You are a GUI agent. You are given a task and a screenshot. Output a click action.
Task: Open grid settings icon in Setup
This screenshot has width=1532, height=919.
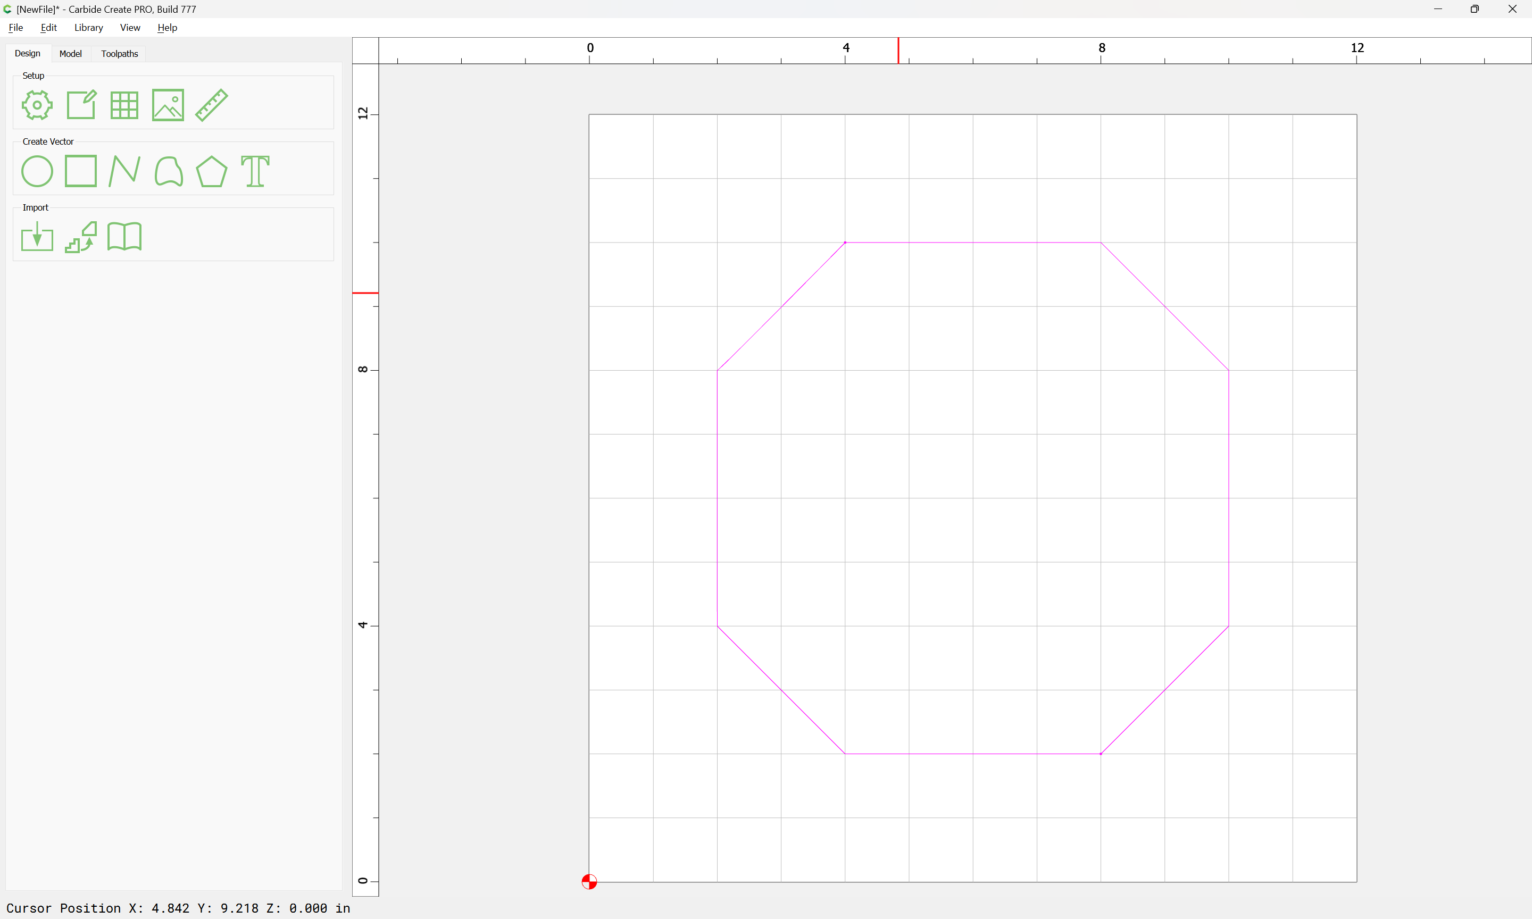[124, 105]
